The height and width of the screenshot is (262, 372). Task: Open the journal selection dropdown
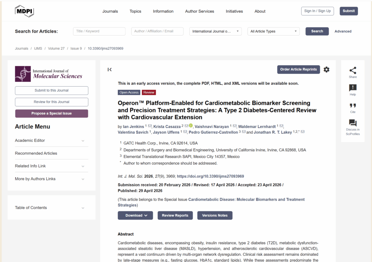tap(215, 32)
